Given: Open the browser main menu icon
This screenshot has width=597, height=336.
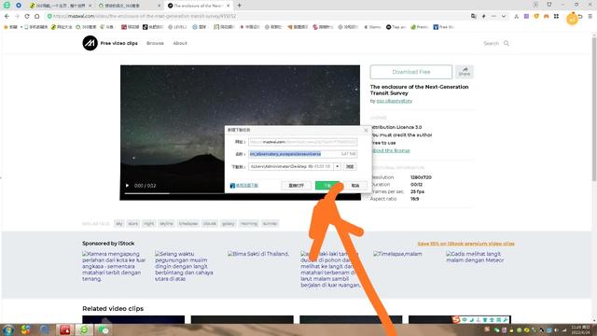Looking at the screenshot, I should 590,17.
